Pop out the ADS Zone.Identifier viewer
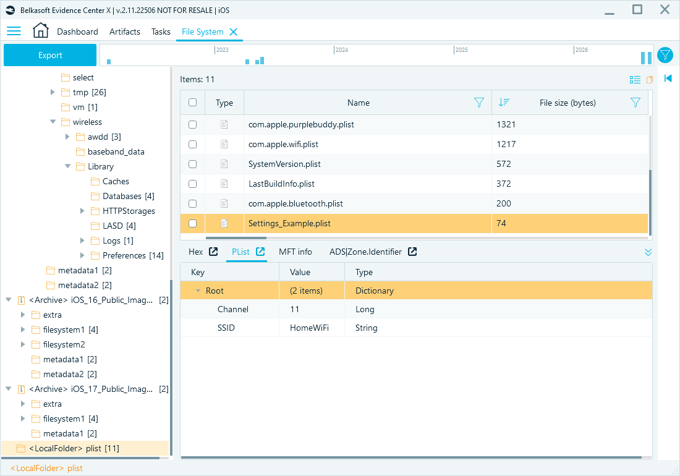This screenshot has width=680, height=476. (412, 252)
